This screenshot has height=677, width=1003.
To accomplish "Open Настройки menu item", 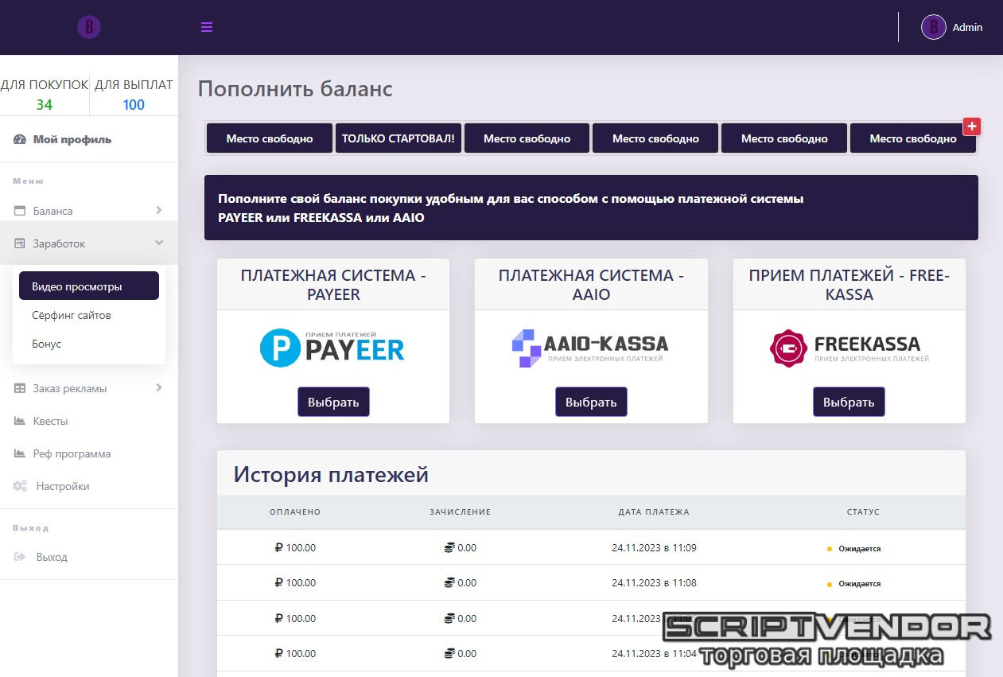I will (63, 486).
